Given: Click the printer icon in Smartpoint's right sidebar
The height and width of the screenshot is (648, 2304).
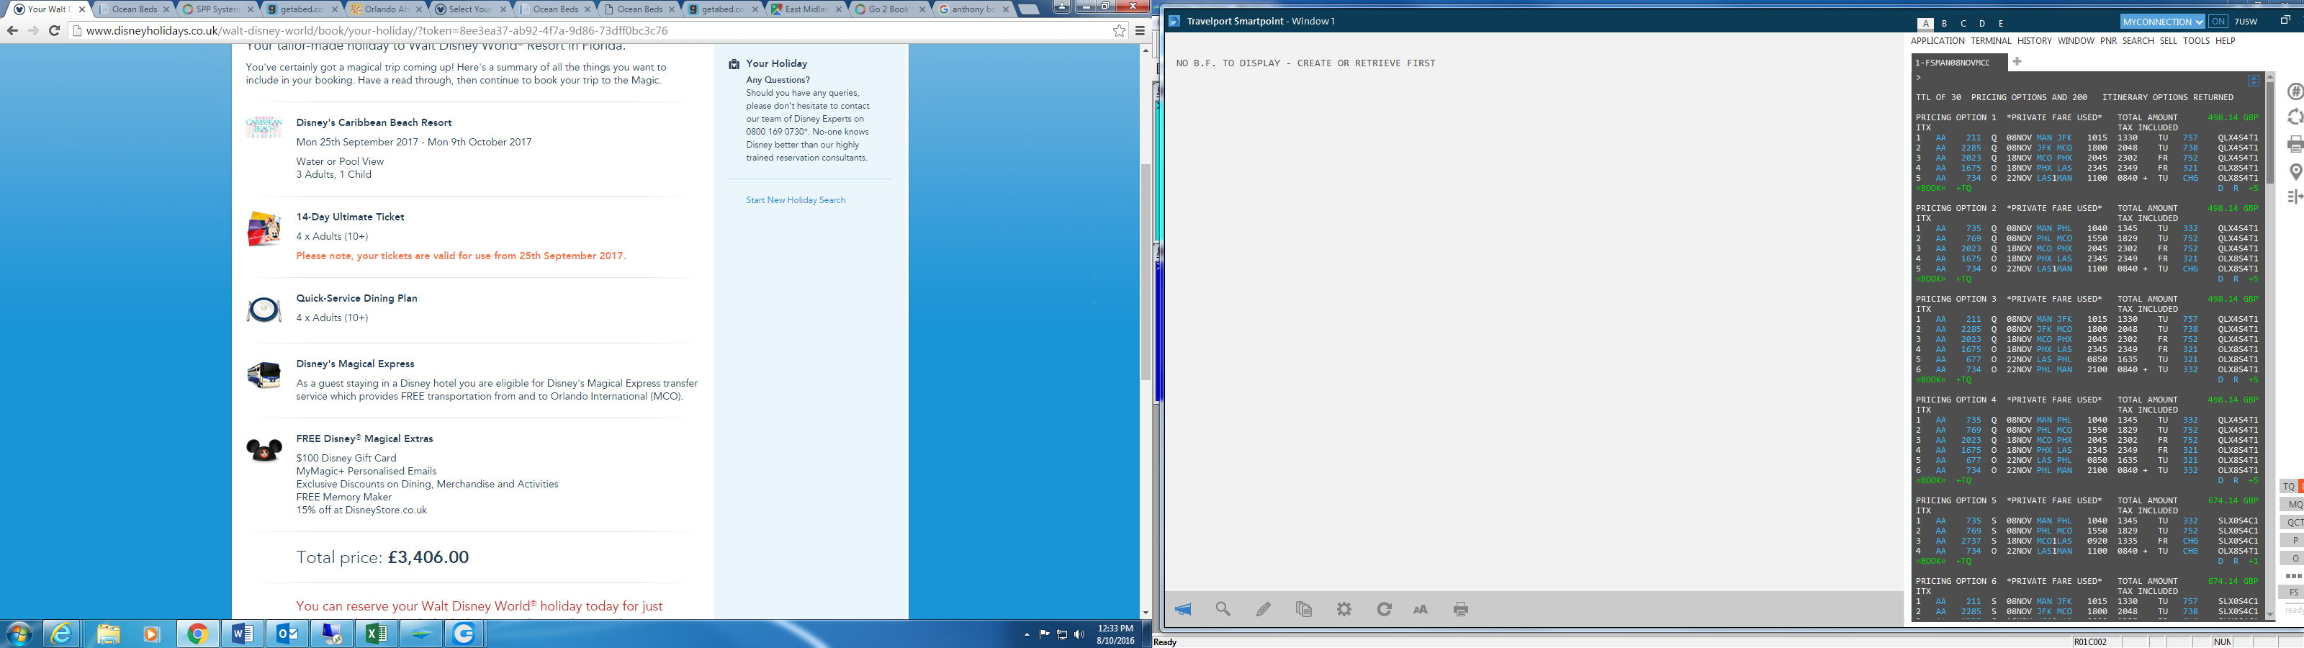Looking at the screenshot, I should [x=2295, y=144].
